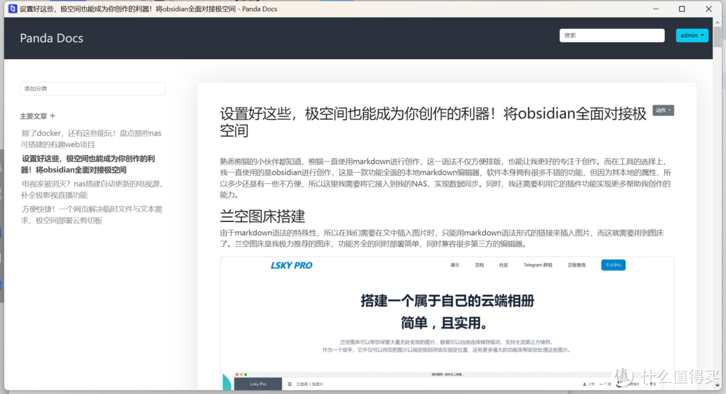The height and width of the screenshot is (394, 726).
Task: Click the plus icon beside 主要文章
Action: 52,116
